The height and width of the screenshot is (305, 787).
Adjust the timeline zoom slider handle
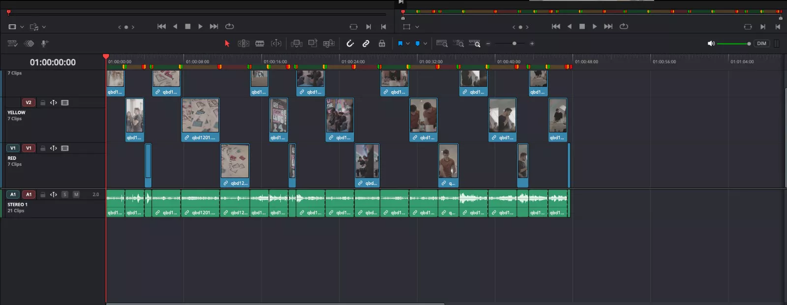click(515, 44)
